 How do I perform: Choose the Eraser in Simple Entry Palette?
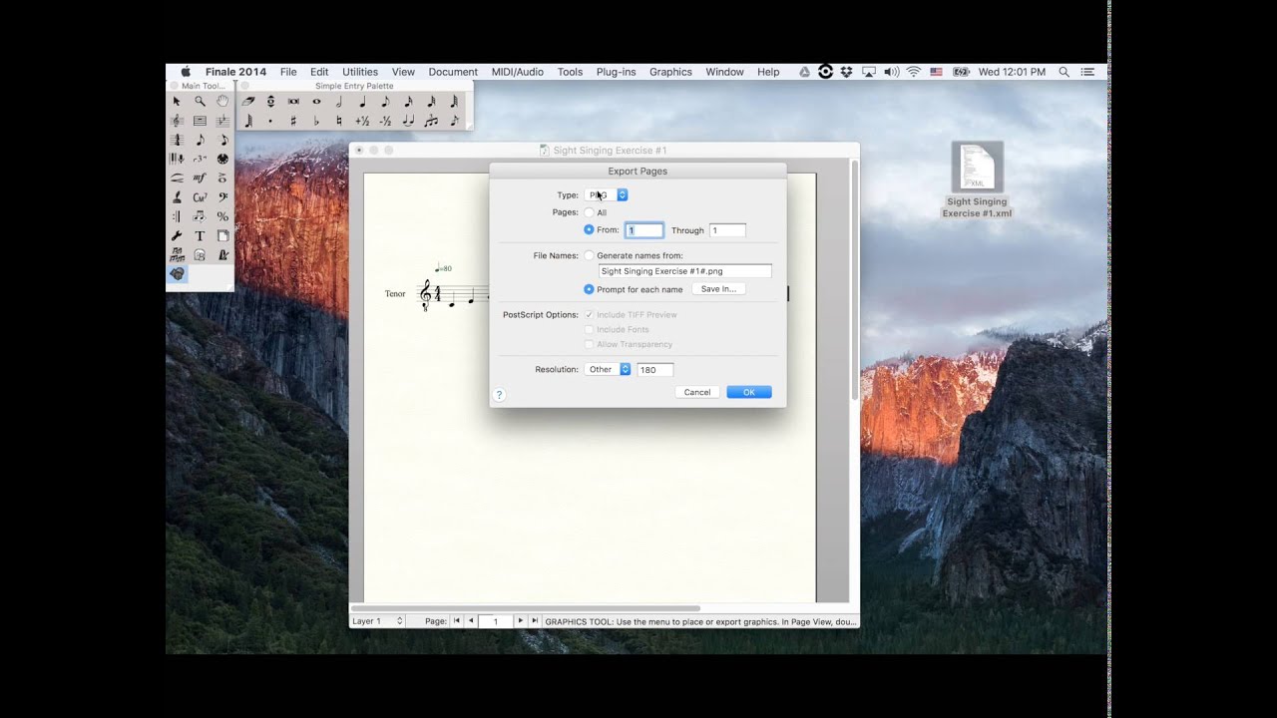[x=247, y=101]
